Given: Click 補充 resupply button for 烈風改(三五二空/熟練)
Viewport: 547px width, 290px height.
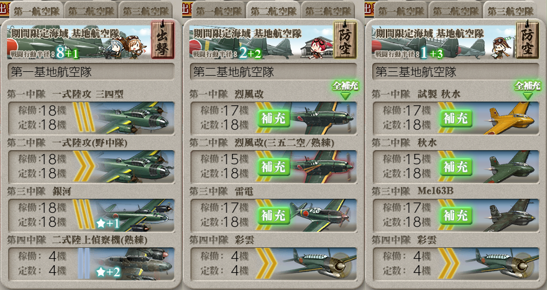Looking at the screenshot, I should (x=274, y=167).
